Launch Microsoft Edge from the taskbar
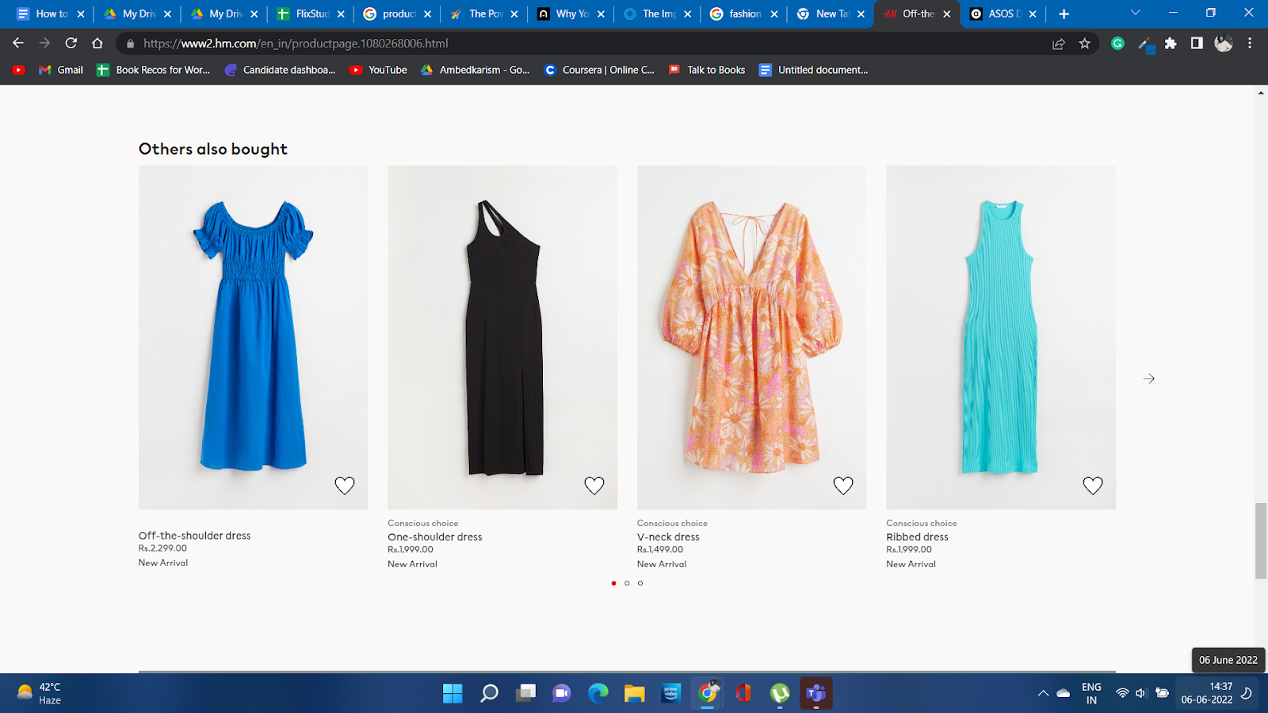 (x=598, y=693)
